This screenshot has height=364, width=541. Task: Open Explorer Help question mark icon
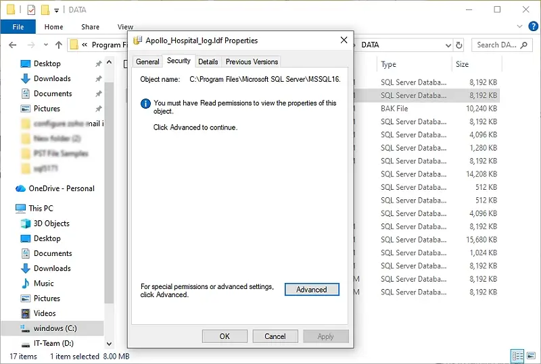click(x=534, y=26)
